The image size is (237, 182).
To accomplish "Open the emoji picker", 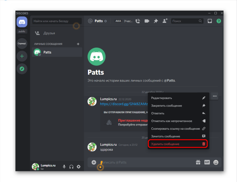I will coord(216,162).
